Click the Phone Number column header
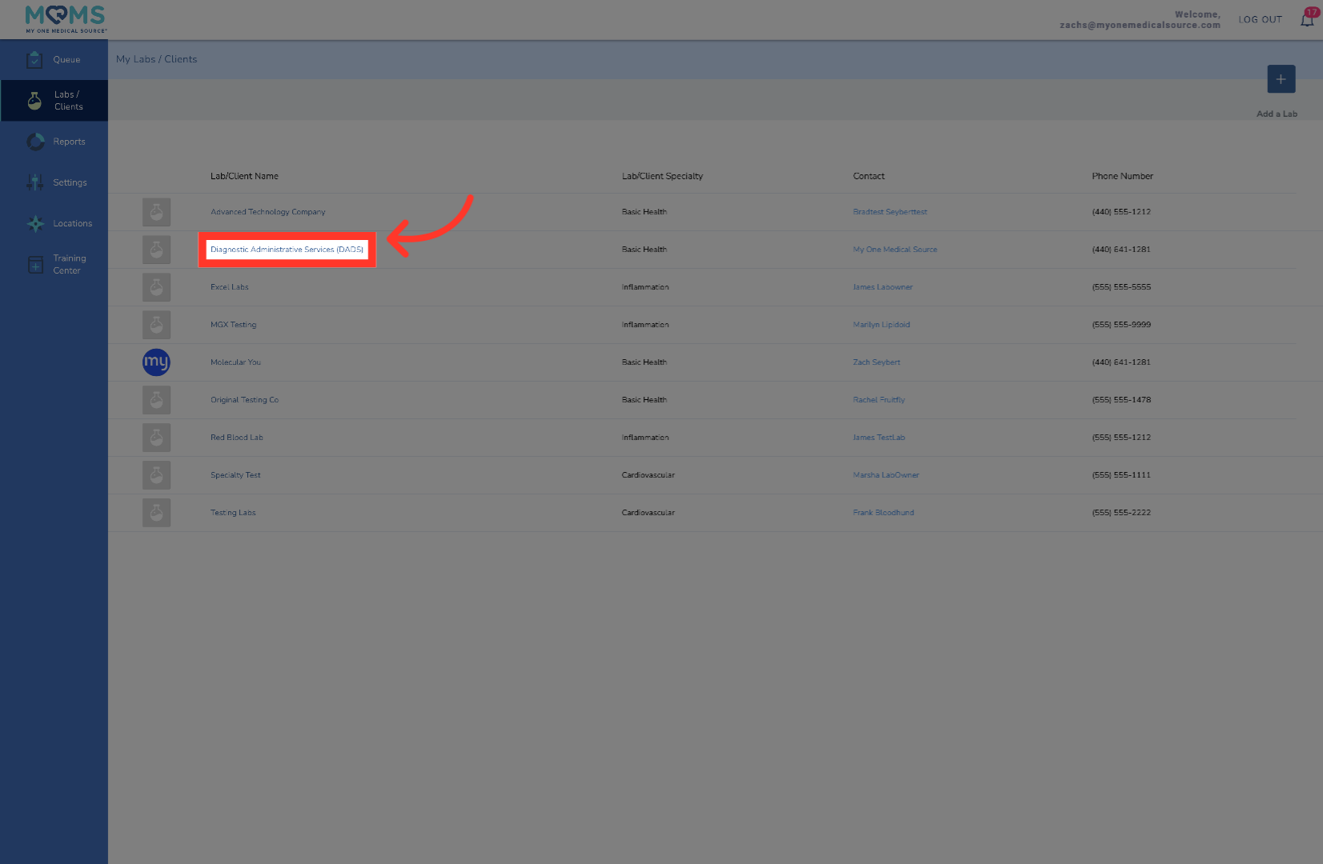 1122,176
